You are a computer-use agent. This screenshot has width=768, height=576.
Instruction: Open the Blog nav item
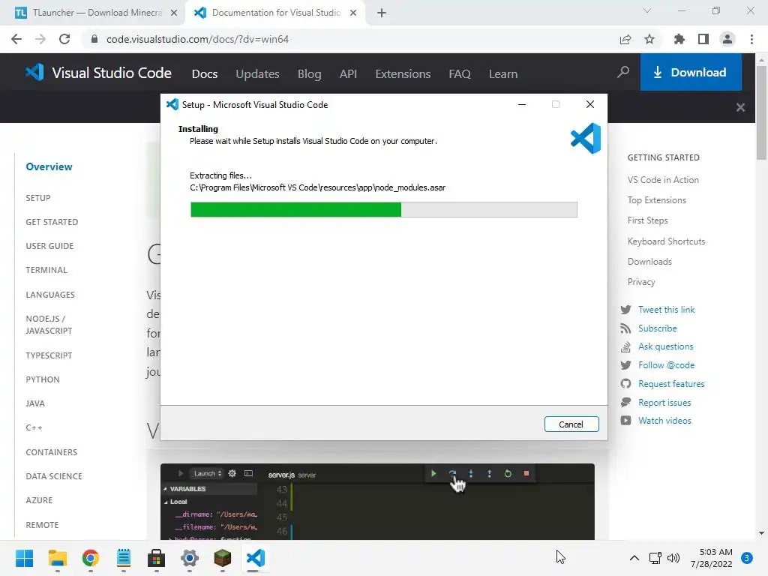click(310, 74)
